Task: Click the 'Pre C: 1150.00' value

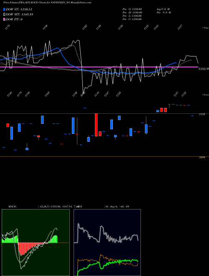Action: pos(132,19)
